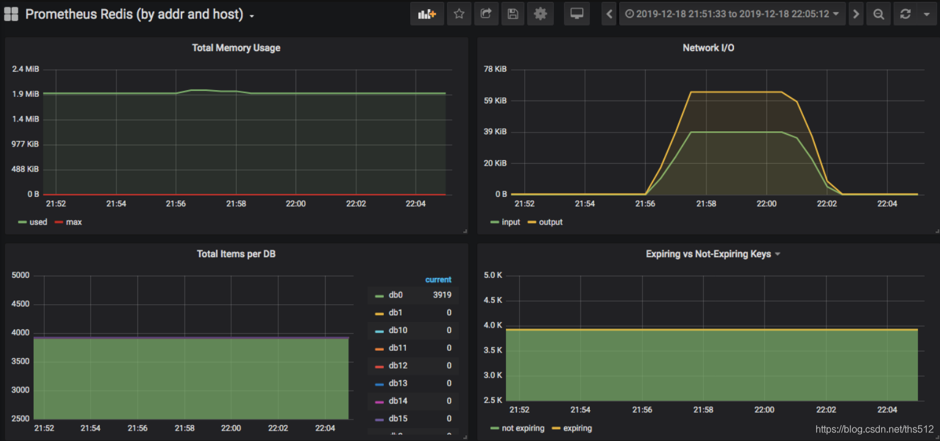
Task: Toggle the 'output' series in Network legend
Action: [x=551, y=222]
